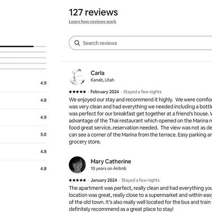Click the reviewer name Mary Catherine
This screenshot has height=212, width=212.
pyautogui.click(x=111, y=162)
